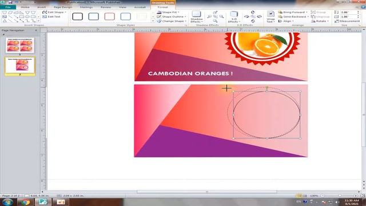
Task: Click the Measurement button
Action: 347,21
